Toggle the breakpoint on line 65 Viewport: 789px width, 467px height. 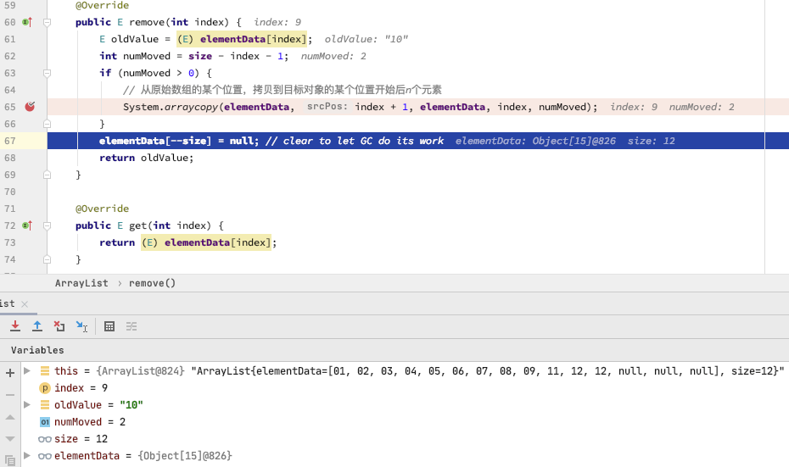[x=30, y=107]
